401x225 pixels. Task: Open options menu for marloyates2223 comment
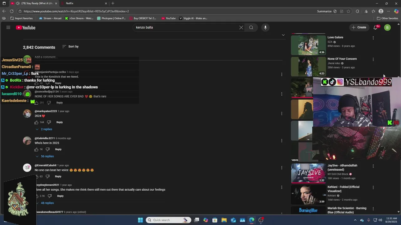[x=282, y=113]
